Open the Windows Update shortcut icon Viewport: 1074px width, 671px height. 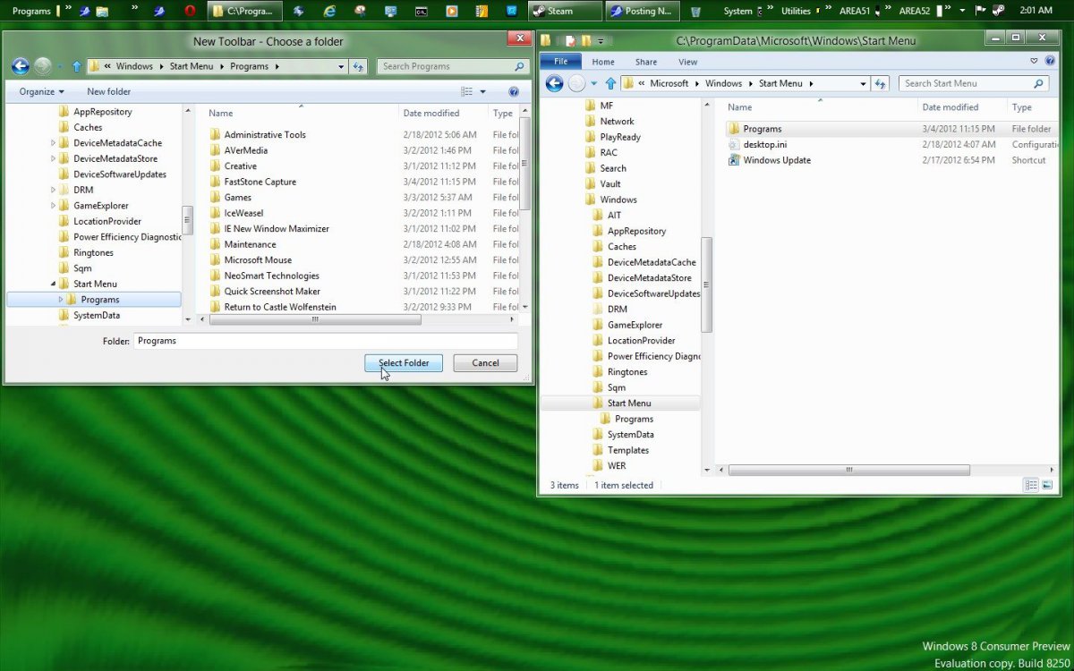point(734,160)
